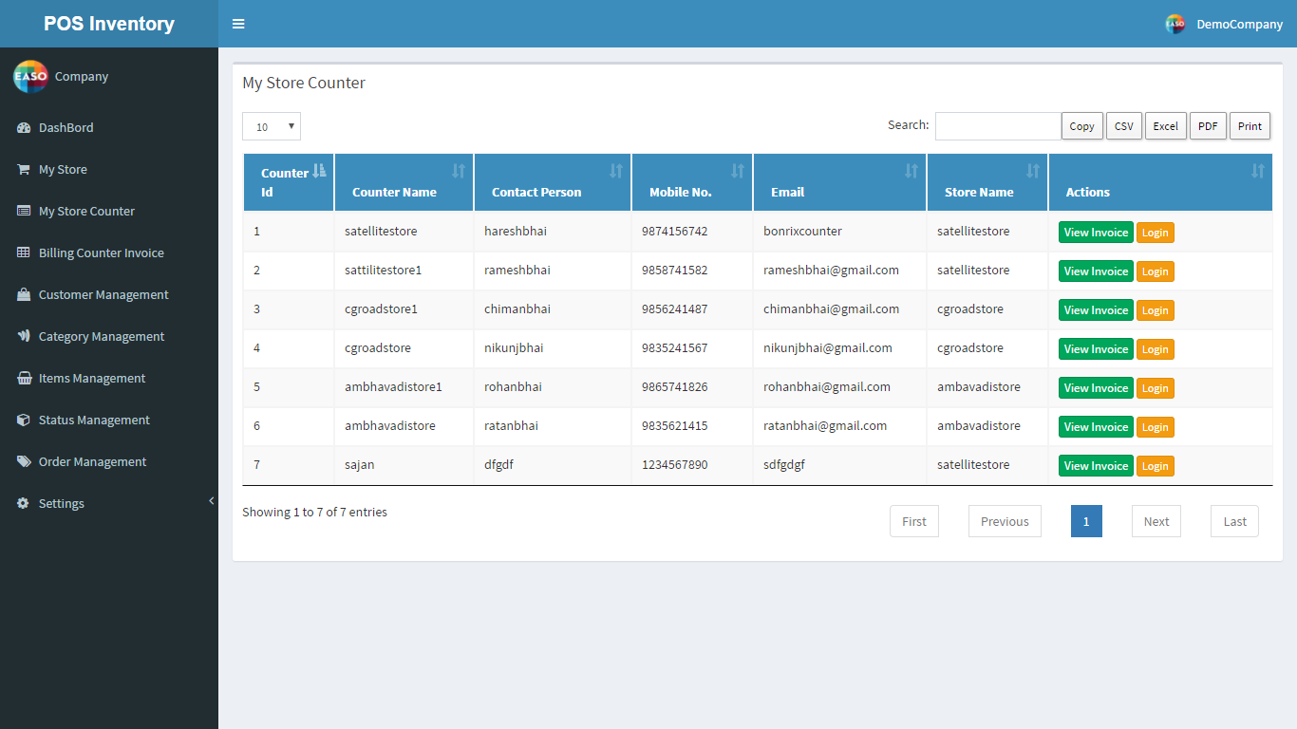Image resolution: width=1297 pixels, height=729 pixels.
Task: Login to the sajan counter
Action: click(1156, 466)
